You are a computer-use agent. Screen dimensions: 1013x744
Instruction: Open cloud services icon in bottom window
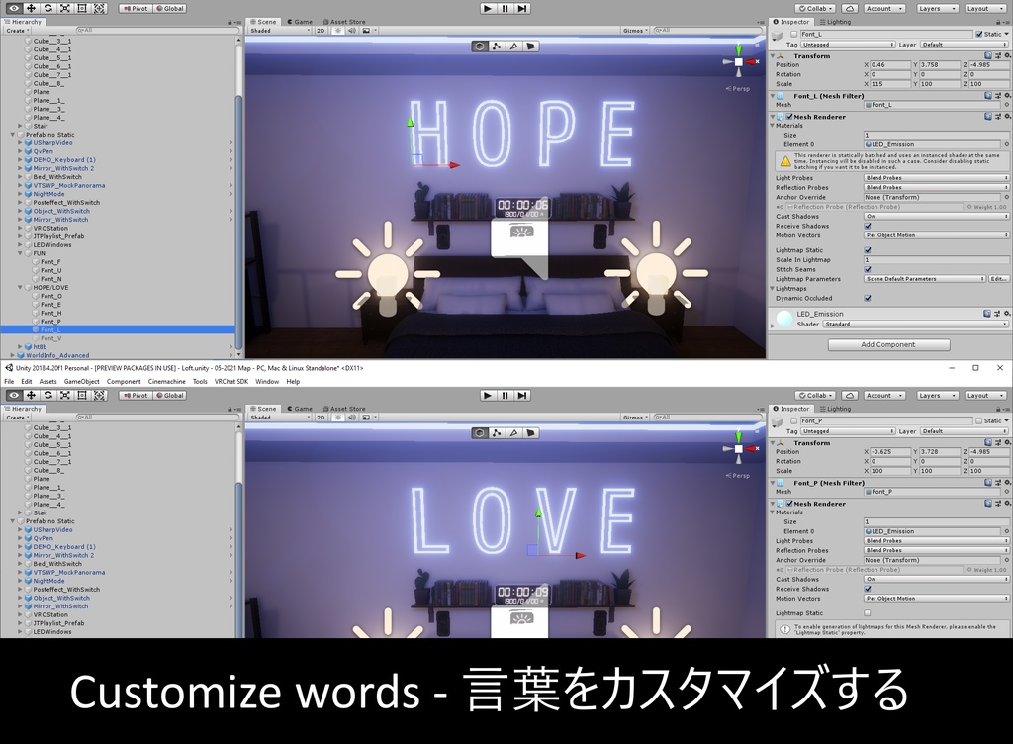[850, 396]
